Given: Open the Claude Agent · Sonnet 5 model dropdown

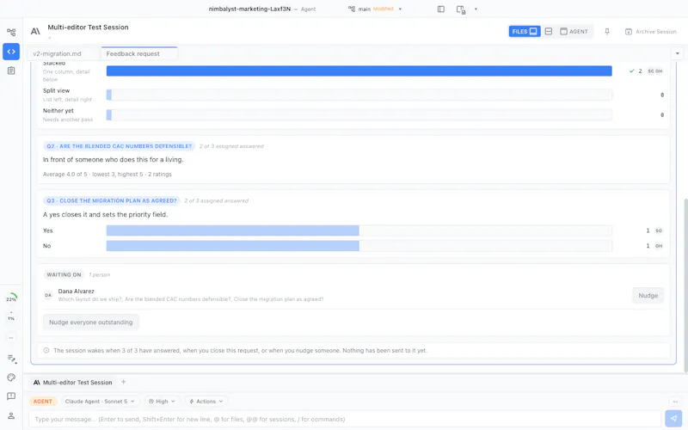Looking at the screenshot, I should [x=100, y=401].
